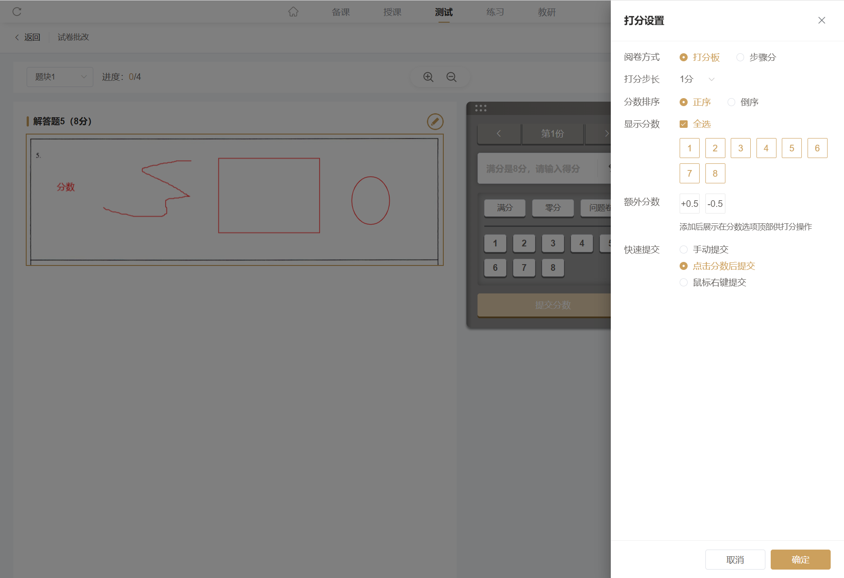The width and height of the screenshot is (844, 578).
Task: Toggle display score 7 in settings
Action: click(689, 174)
